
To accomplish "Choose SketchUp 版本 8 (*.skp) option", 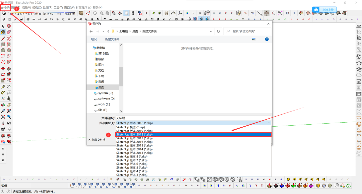I will pyautogui.click(x=193, y=156).
